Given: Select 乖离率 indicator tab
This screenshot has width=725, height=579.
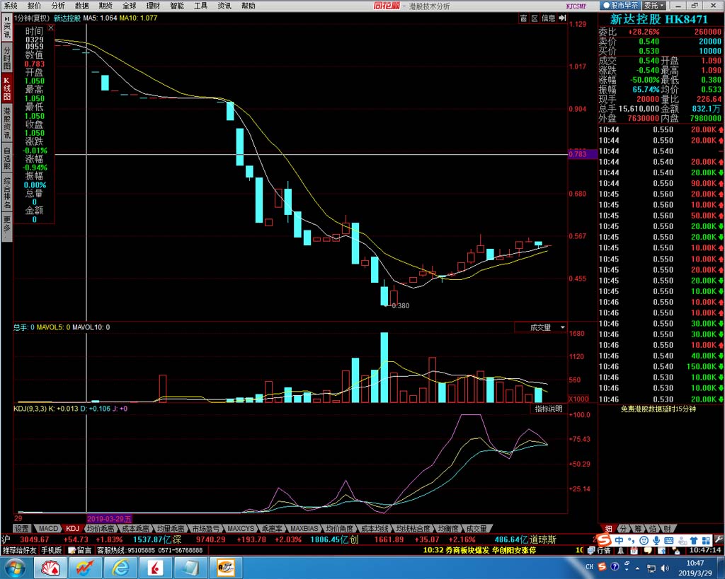Looking at the screenshot, I should pyautogui.click(x=272, y=529).
